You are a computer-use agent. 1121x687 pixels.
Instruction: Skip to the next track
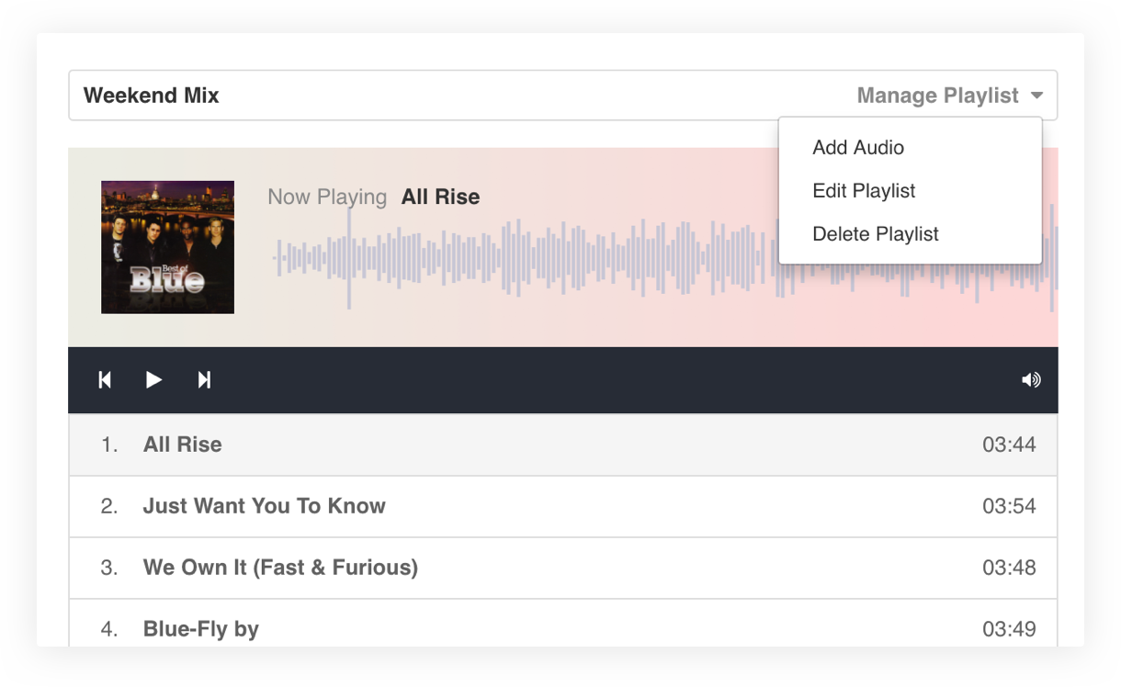pyautogui.click(x=204, y=379)
